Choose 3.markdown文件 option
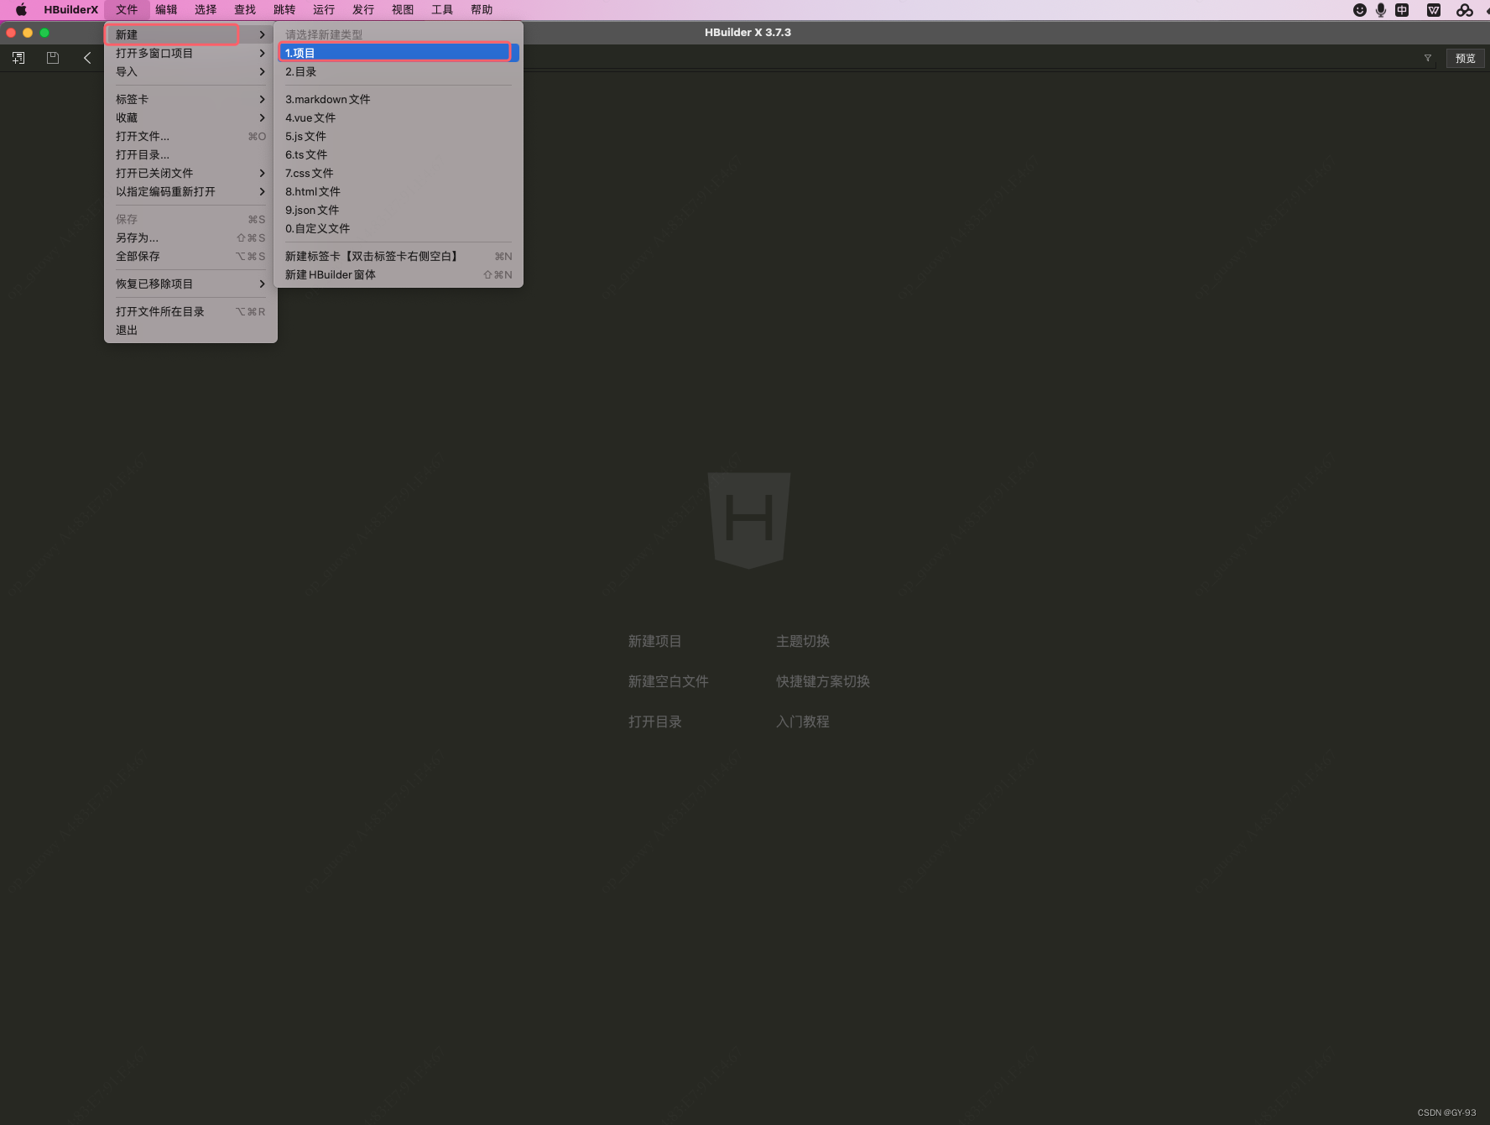This screenshot has width=1490, height=1125. tap(399, 99)
